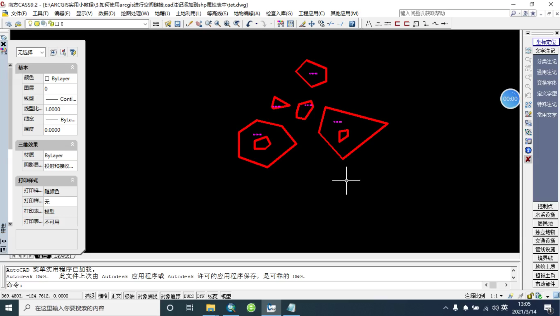
Task: Click the save diskette icon
Action: (177, 24)
